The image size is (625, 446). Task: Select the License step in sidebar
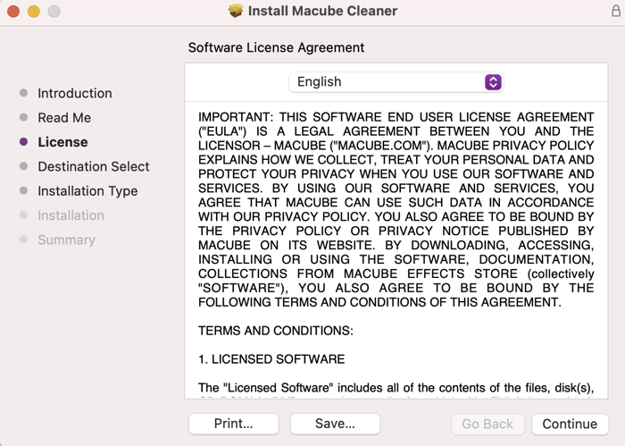62,142
